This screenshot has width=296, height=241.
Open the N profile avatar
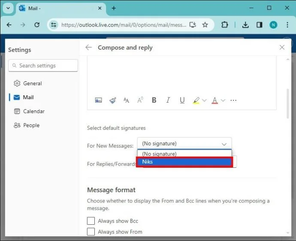[273, 25]
